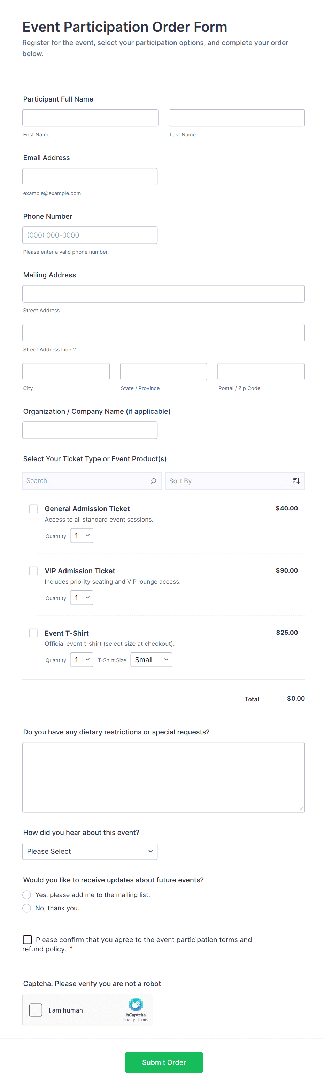Agree to participation terms and refund policy

click(x=28, y=939)
